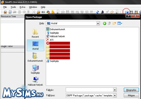Open the view menu icon in dialog
Image resolution: width=141 pixels, height=99 pixels.
(x=120, y=24)
